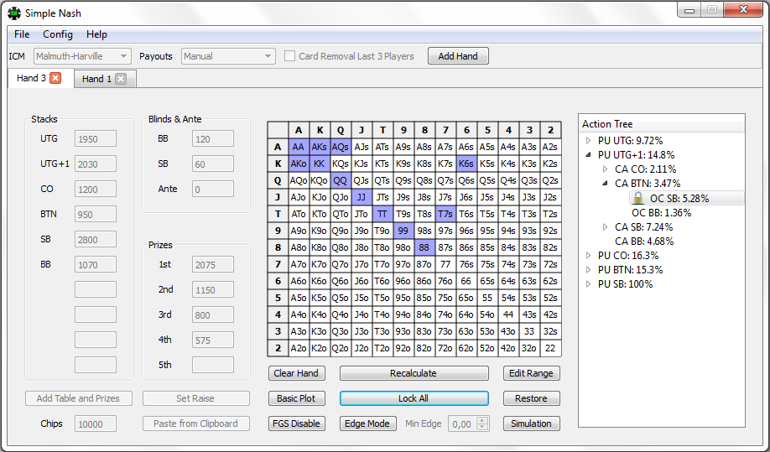Click the Chips field showing 10000

click(96, 424)
